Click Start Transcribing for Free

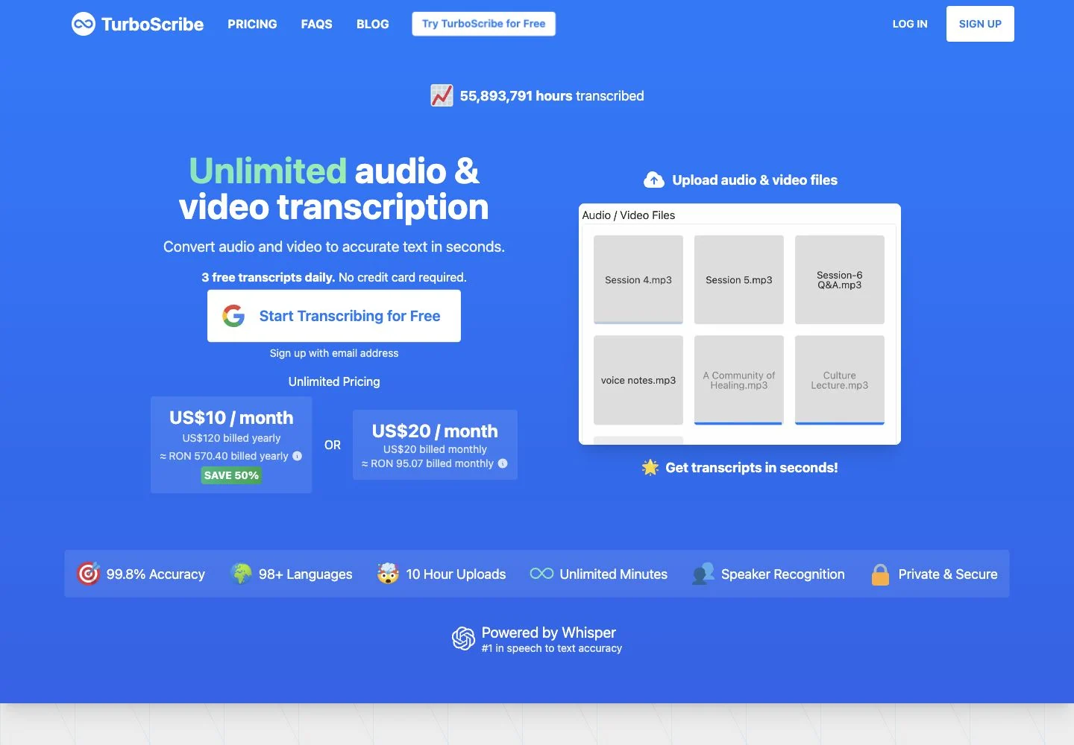coord(334,316)
